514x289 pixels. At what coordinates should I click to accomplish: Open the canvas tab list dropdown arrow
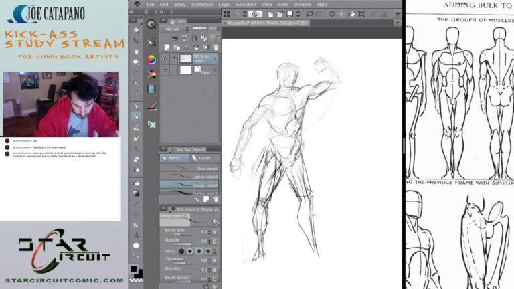(x=398, y=23)
